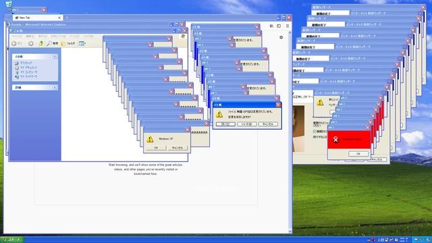The width and height of the screenshot is (432, 243).
Task: Open the 表示(V) menu in Explorer
Action: (43, 36)
